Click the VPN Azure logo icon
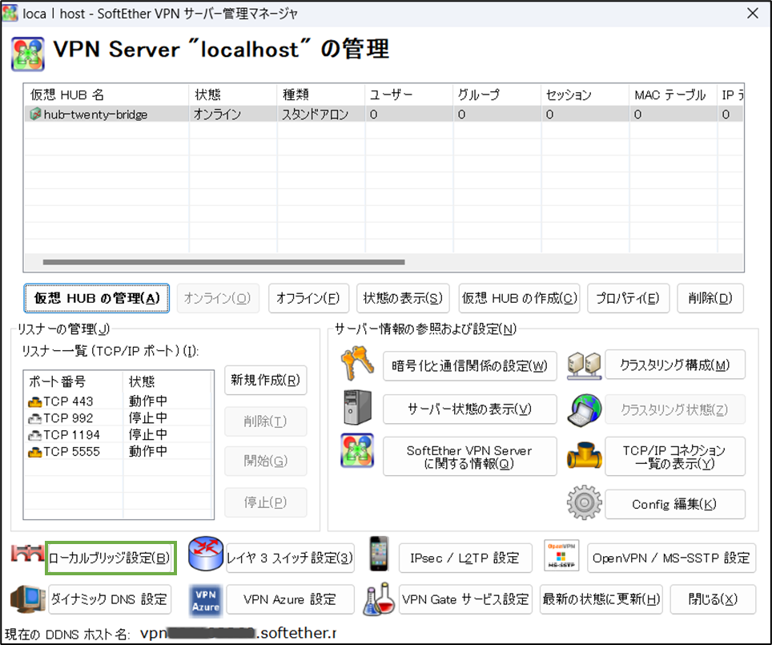The width and height of the screenshot is (772, 645). (206, 601)
